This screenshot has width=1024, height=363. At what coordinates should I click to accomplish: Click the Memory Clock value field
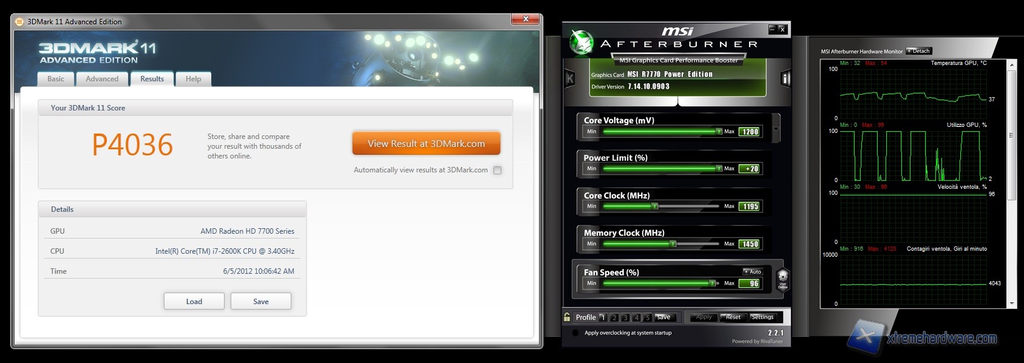coord(750,244)
